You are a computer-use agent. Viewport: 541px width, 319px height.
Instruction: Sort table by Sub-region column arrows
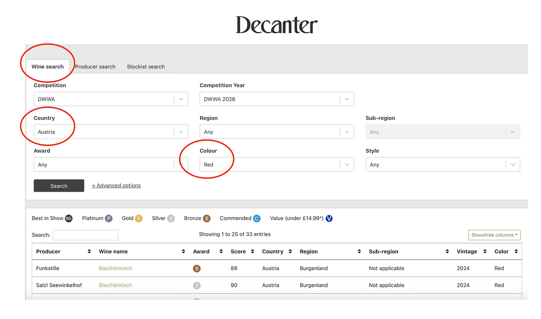tap(447, 252)
